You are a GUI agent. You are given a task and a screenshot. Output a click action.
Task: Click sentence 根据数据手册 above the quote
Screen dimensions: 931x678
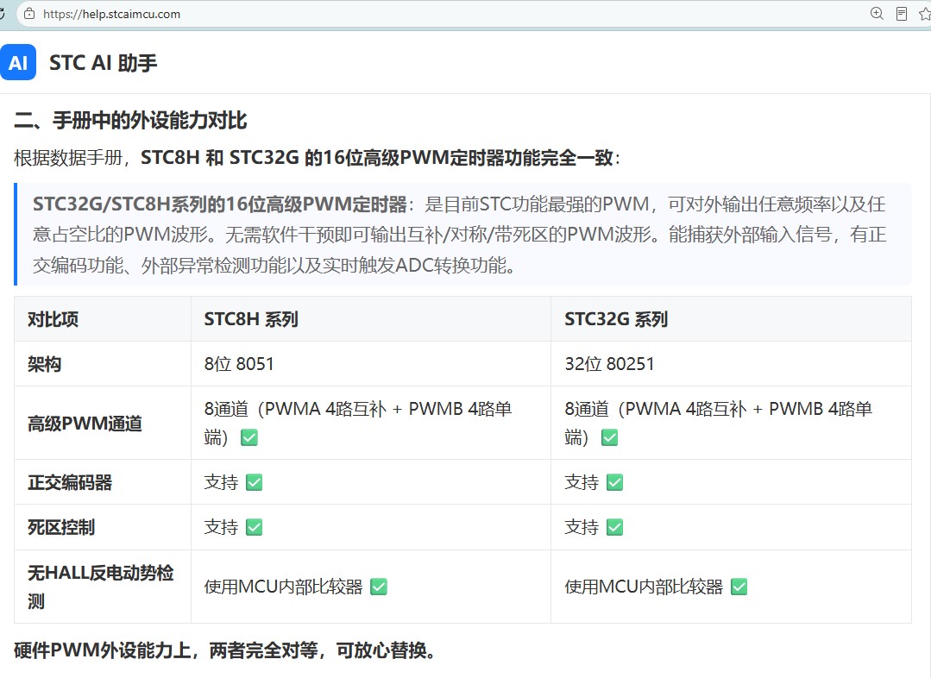[317, 158]
